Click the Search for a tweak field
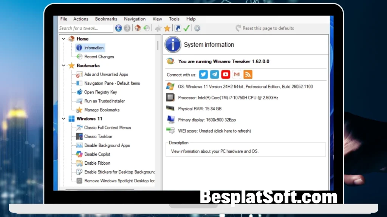 click(85, 28)
